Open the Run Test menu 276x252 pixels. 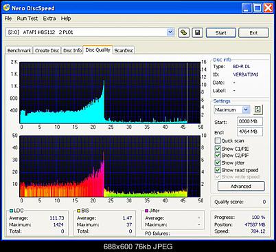pyautogui.click(x=27, y=19)
